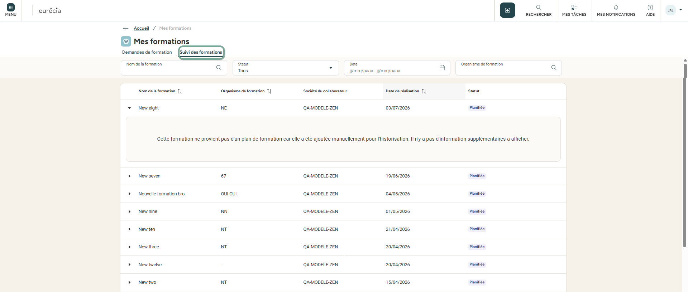Screen dimensions: 688x292
Task: Click the calendar icon in Date filter
Action: click(x=442, y=68)
